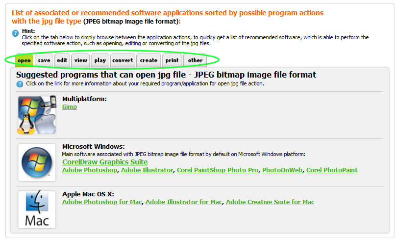Switch to the open tab
The width and height of the screenshot is (397, 240).
coord(25,60)
